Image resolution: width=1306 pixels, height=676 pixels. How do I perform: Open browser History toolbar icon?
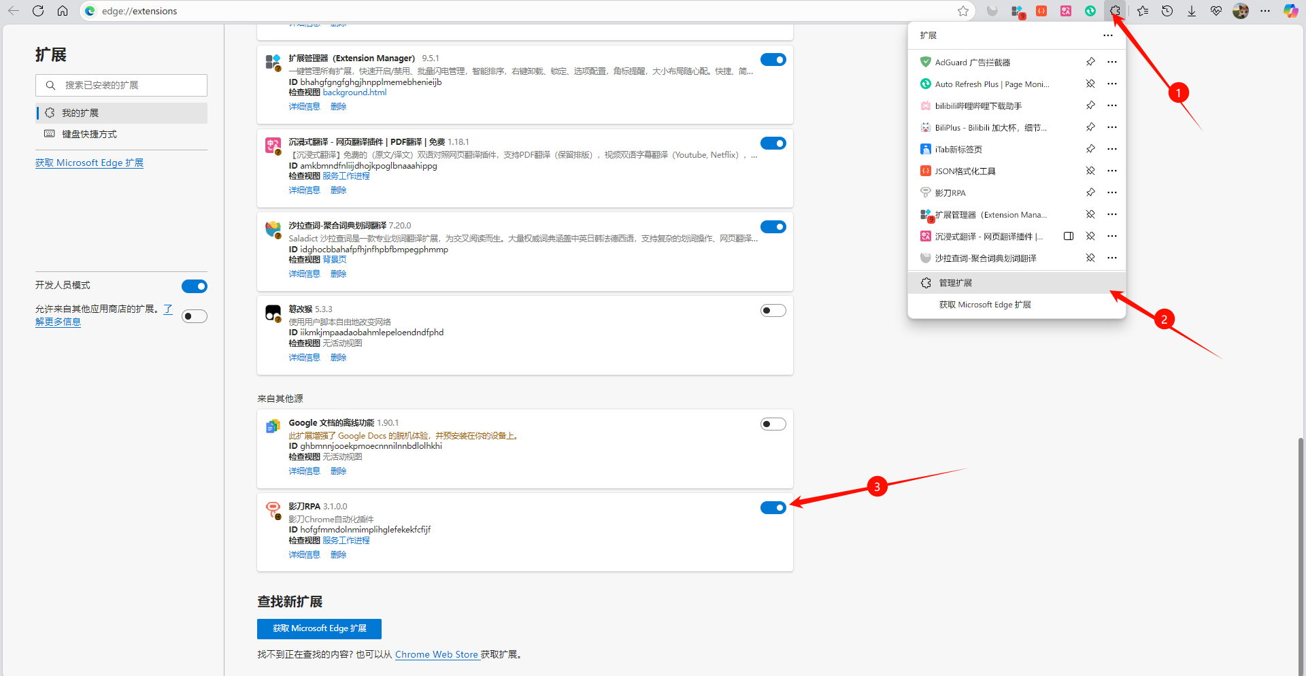(1167, 11)
